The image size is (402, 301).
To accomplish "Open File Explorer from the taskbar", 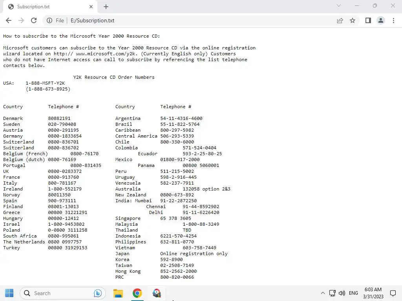I will (118, 293).
